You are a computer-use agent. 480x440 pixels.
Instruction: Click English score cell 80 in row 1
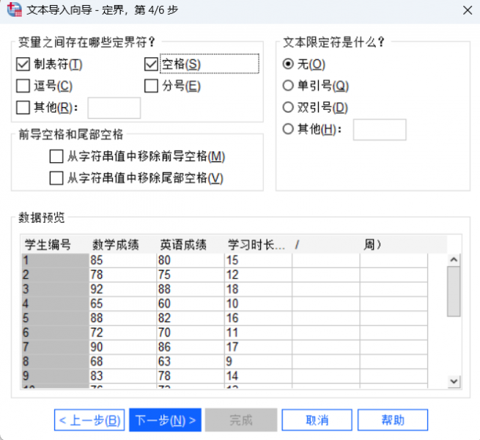tap(191, 260)
